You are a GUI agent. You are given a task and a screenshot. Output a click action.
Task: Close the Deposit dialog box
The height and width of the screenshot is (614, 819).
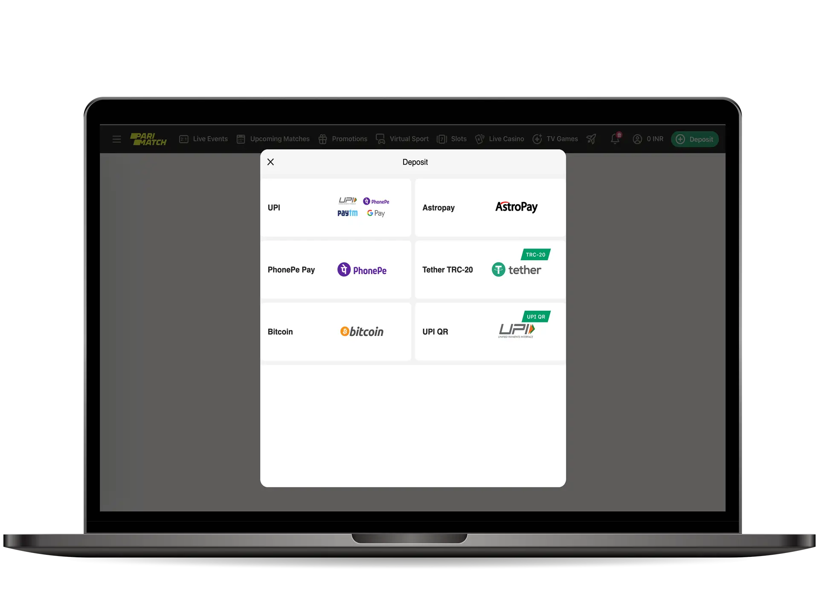coord(271,162)
